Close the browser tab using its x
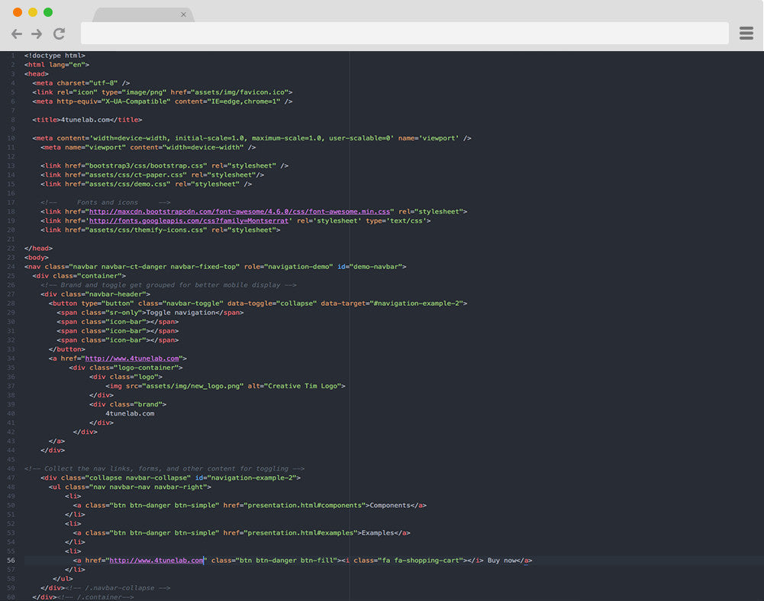Image resolution: width=764 pixels, height=601 pixels. [183, 14]
